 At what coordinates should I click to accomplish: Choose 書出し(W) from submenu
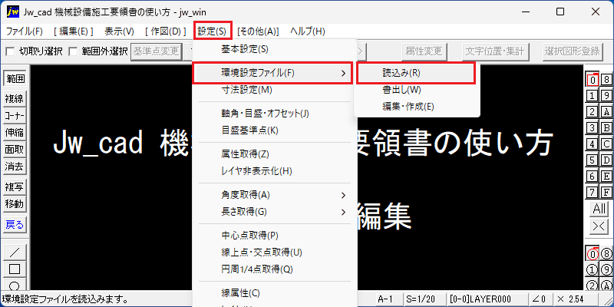tap(417, 90)
